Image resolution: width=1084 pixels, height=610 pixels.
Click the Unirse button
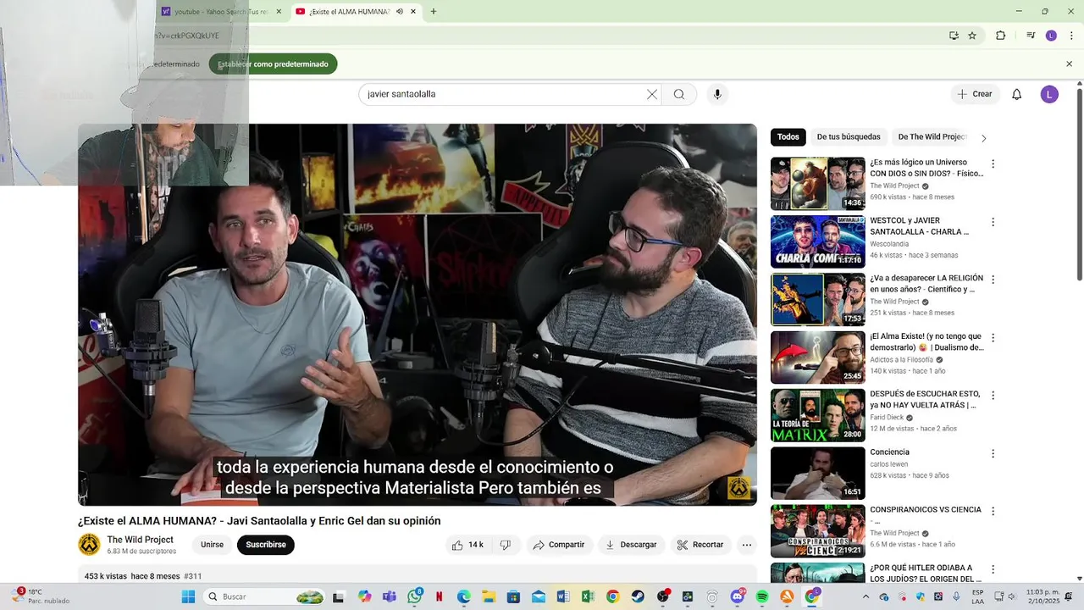(x=212, y=545)
